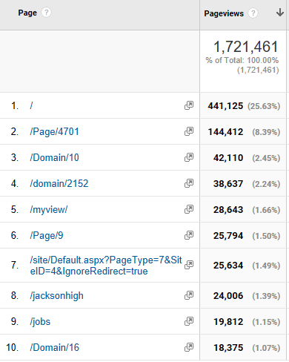Click the external link icon next to /Page/9
Screen dimensions: 289x362
point(189,235)
